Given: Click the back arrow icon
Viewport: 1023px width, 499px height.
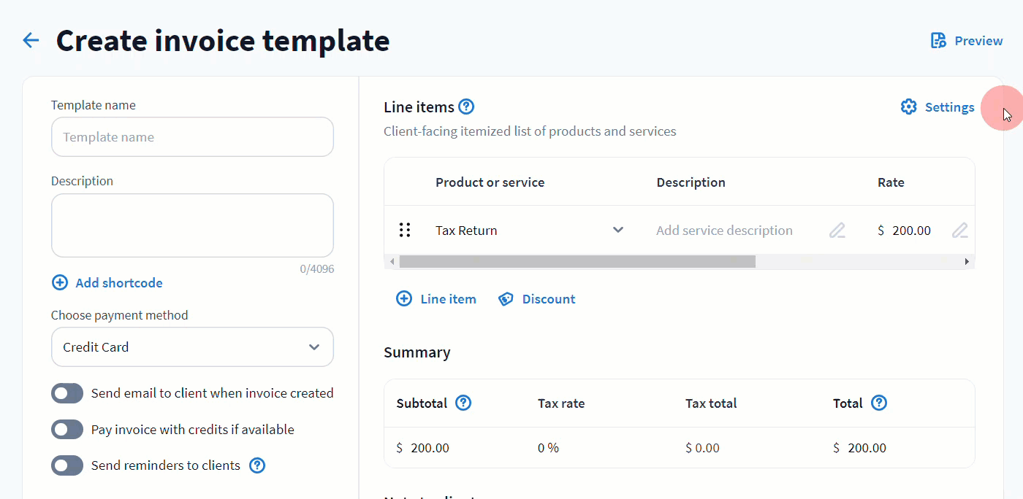Looking at the screenshot, I should tap(31, 40).
